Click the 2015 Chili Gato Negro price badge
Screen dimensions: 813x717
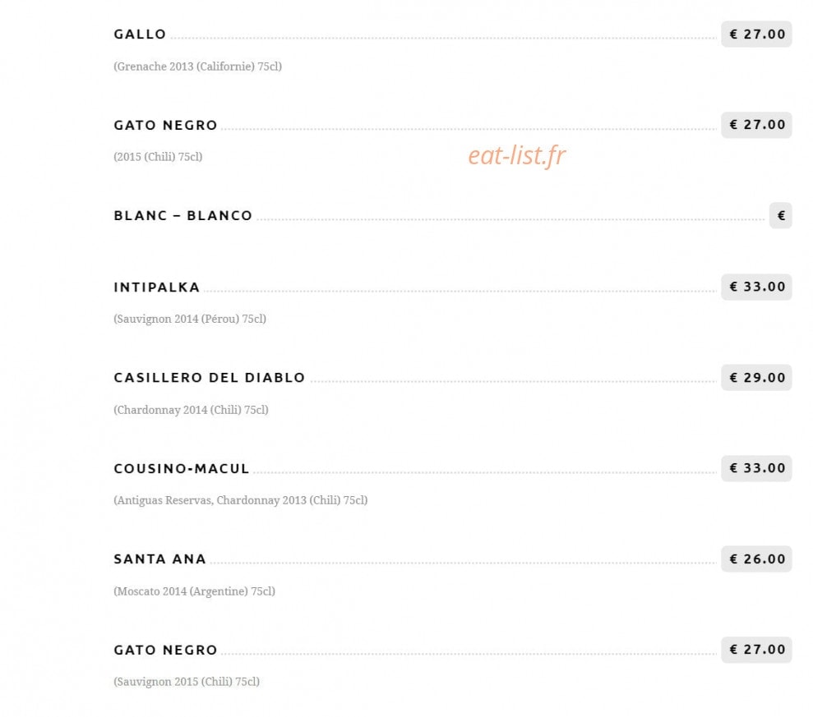click(x=756, y=125)
